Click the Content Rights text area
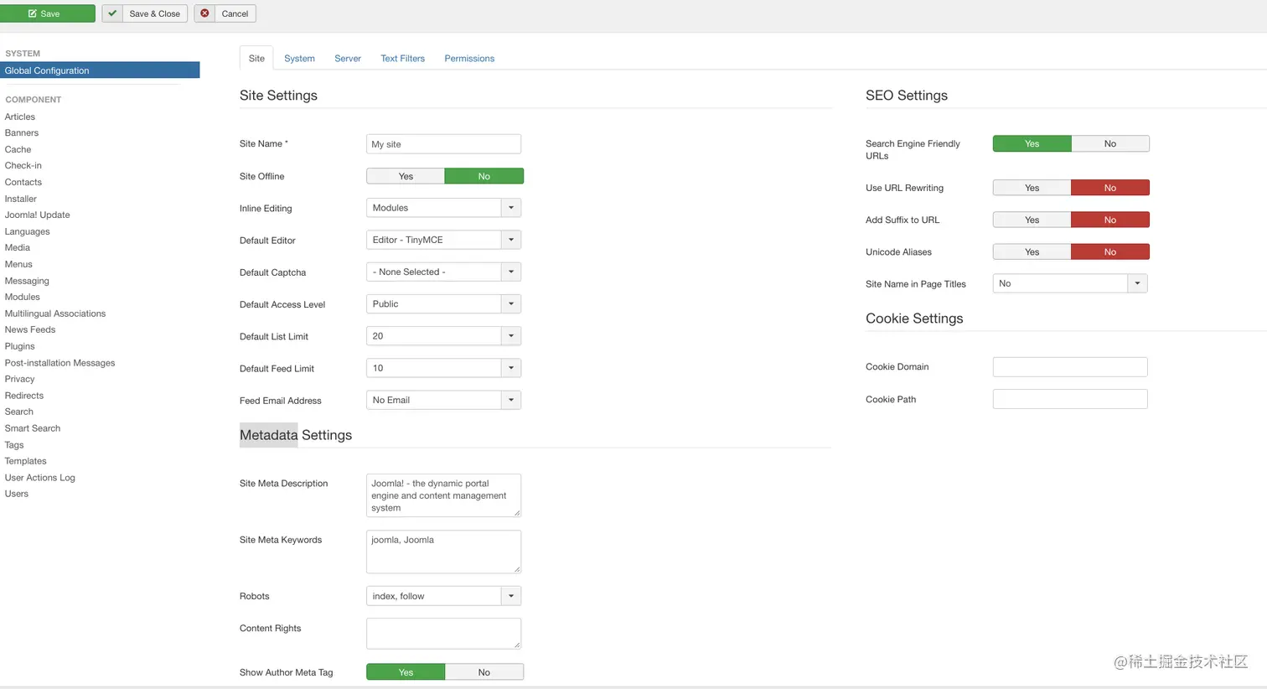The image size is (1267, 689). click(443, 633)
